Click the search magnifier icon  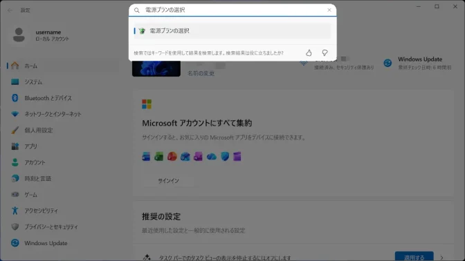(x=137, y=10)
